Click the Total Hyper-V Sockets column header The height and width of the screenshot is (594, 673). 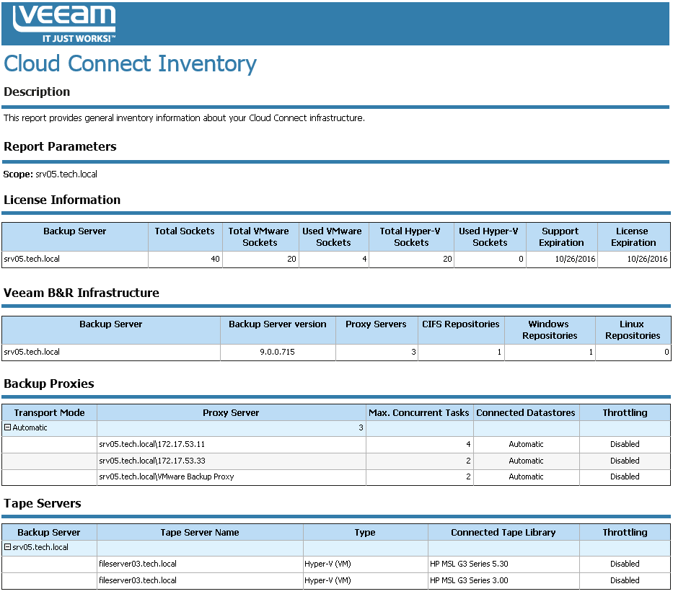pos(410,236)
